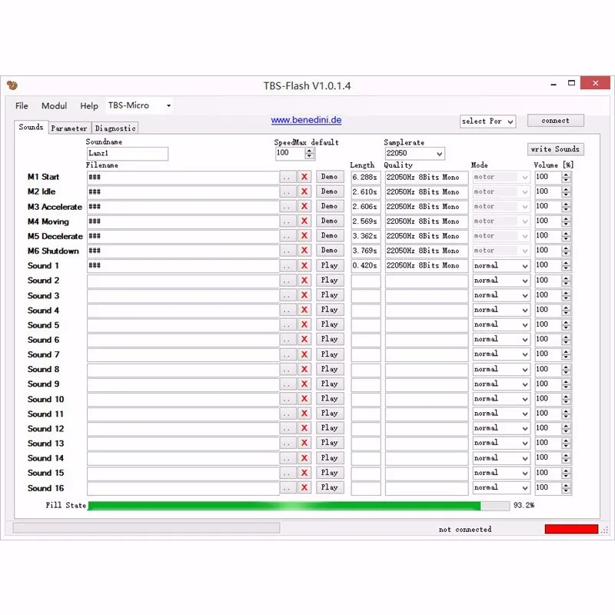The height and width of the screenshot is (615, 615).
Task: Open the www.benedini.de link
Action: (x=306, y=120)
